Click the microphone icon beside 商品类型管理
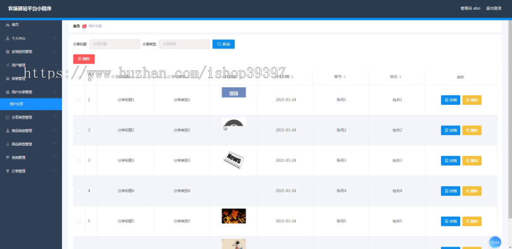This screenshot has width=512, height=249. click(x=7, y=144)
